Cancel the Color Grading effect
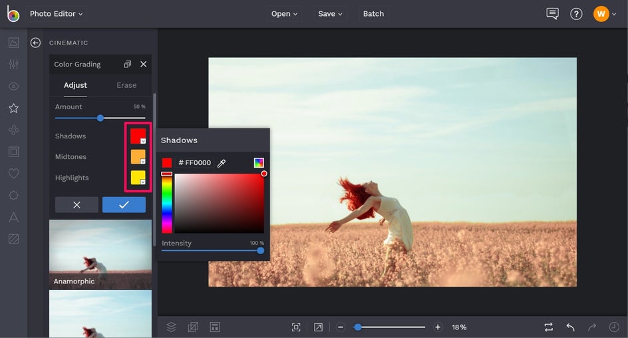 click(x=77, y=205)
